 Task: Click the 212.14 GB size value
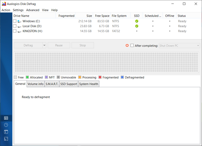[85, 21]
